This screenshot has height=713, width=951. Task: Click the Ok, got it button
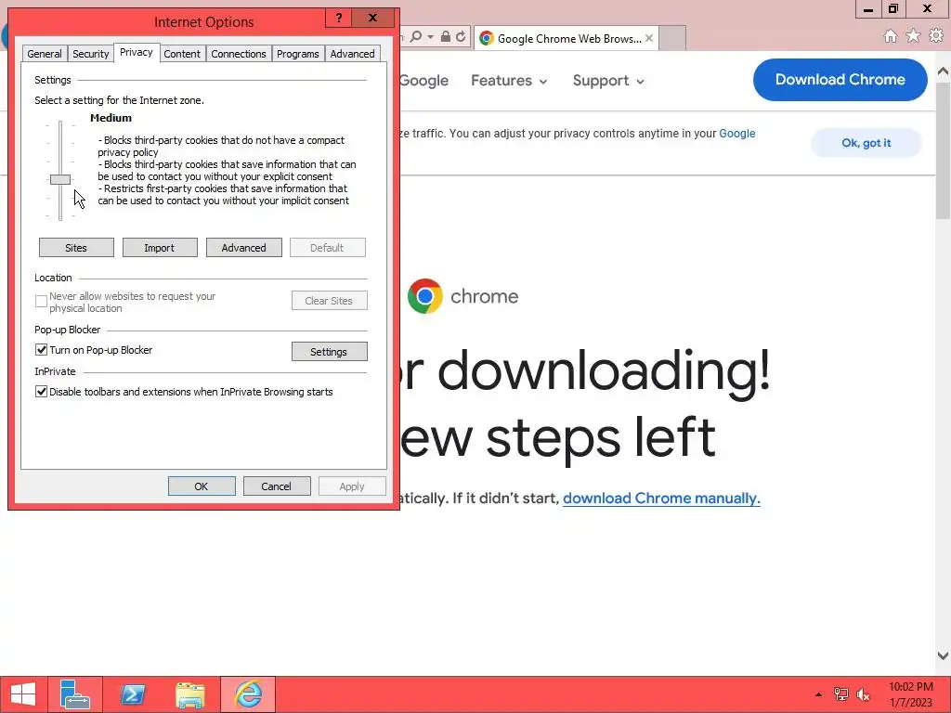(x=866, y=143)
